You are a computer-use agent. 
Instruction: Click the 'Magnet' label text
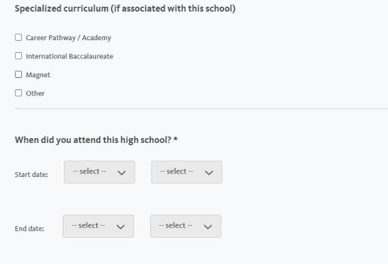coord(38,75)
